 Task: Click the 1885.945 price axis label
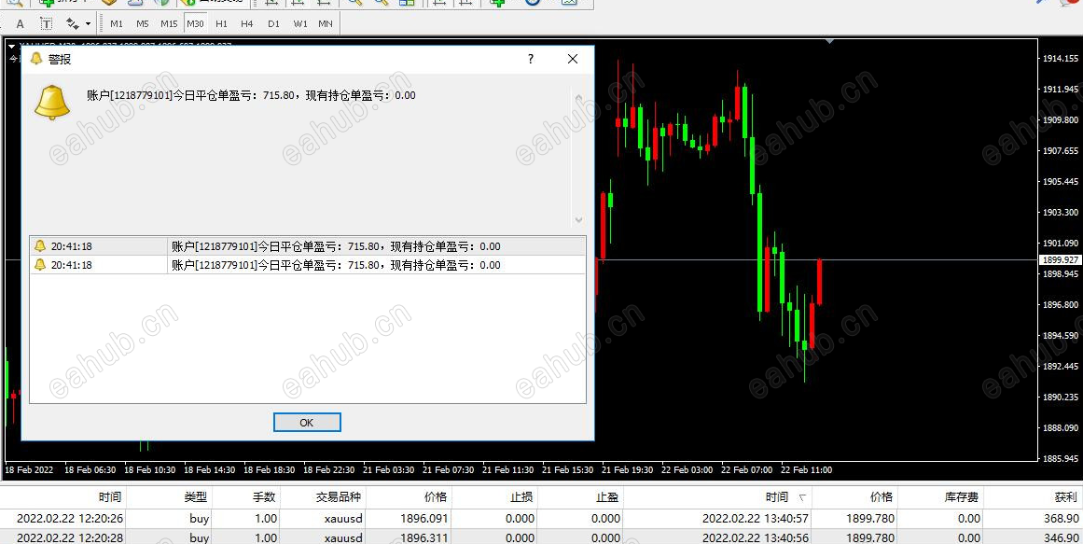[x=1061, y=458]
